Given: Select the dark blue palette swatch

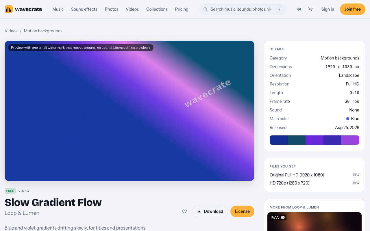Looking at the screenshot, I should 279,140.
